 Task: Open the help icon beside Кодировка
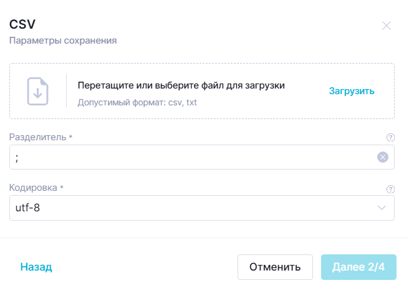[x=390, y=189]
